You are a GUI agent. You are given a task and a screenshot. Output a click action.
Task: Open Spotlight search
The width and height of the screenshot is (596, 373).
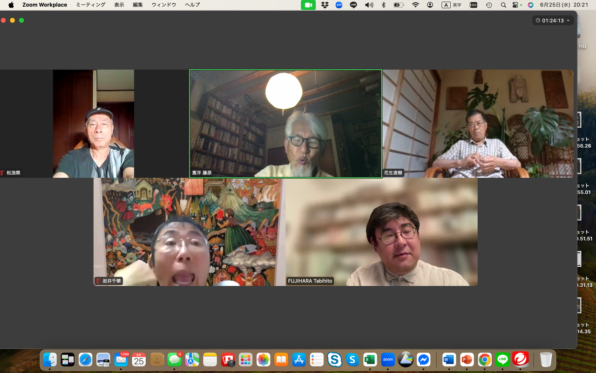click(x=503, y=5)
